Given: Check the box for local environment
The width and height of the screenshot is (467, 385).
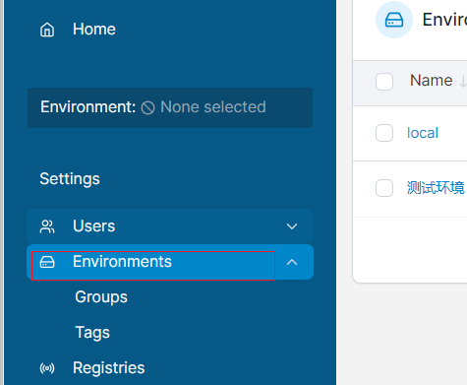Looking at the screenshot, I should [384, 133].
